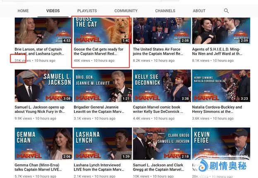Click the Brigadier General Jeannie Leavitt title

point(98,110)
